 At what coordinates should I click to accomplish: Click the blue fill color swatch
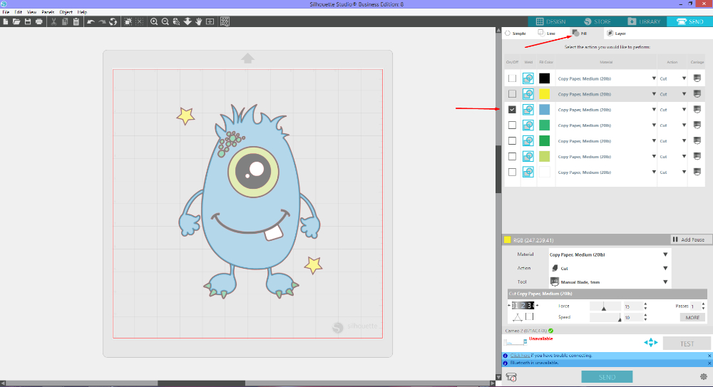544,110
